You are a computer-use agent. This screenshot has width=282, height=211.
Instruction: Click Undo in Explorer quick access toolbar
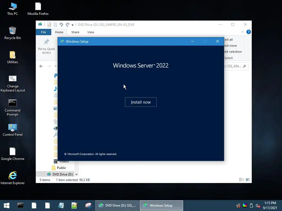61,24
